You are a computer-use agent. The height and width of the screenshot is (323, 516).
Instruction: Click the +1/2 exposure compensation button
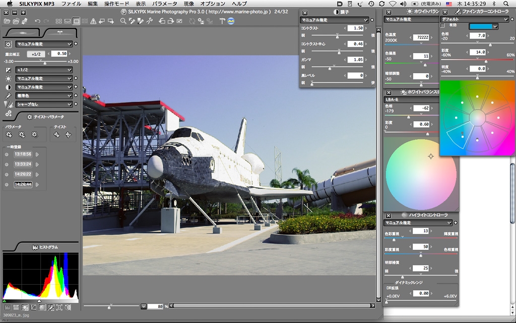click(36, 53)
